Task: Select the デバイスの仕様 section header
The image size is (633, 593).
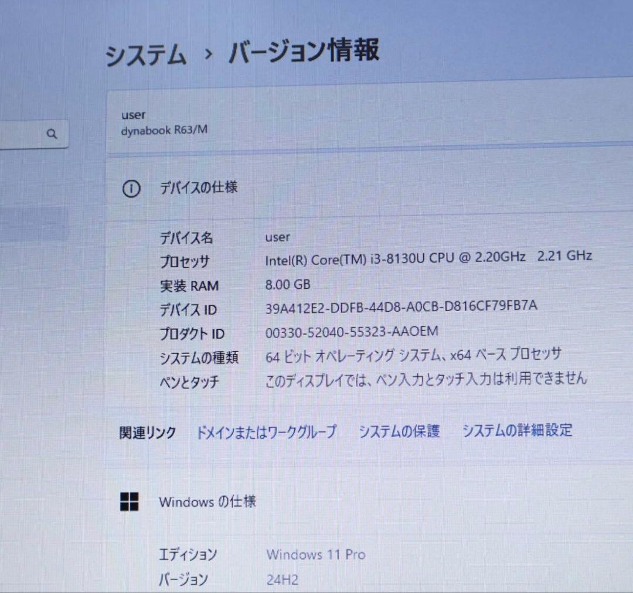Action: [x=199, y=188]
